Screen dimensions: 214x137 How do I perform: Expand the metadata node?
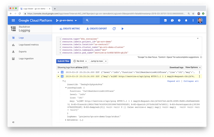tap(66, 120)
